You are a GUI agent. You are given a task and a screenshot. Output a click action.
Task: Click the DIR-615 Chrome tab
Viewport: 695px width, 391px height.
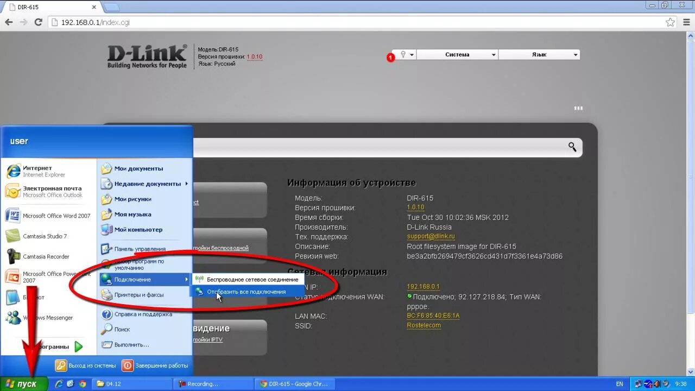coord(52,7)
